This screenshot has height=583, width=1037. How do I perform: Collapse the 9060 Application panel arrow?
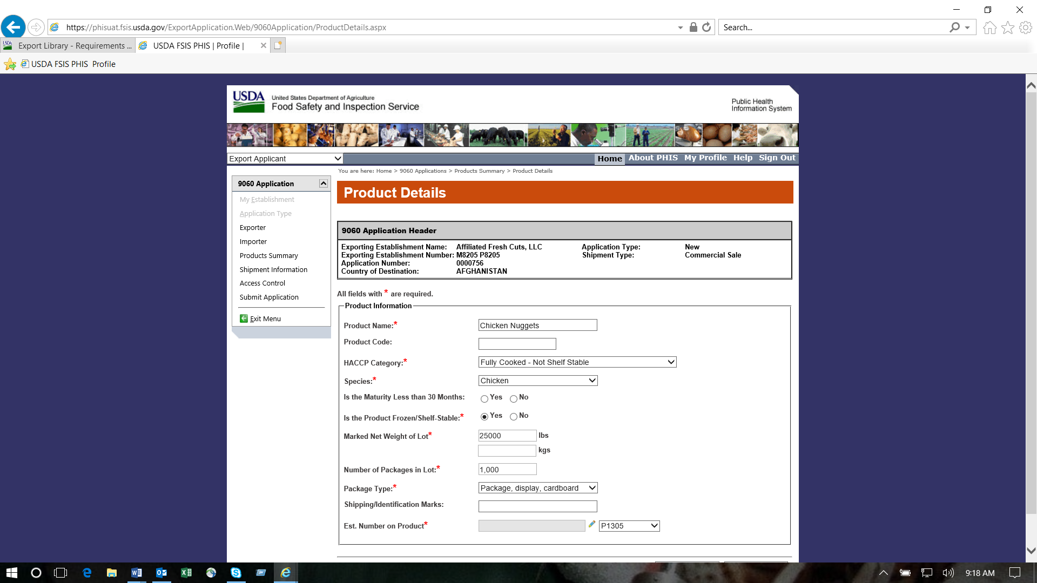coord(323,184)
